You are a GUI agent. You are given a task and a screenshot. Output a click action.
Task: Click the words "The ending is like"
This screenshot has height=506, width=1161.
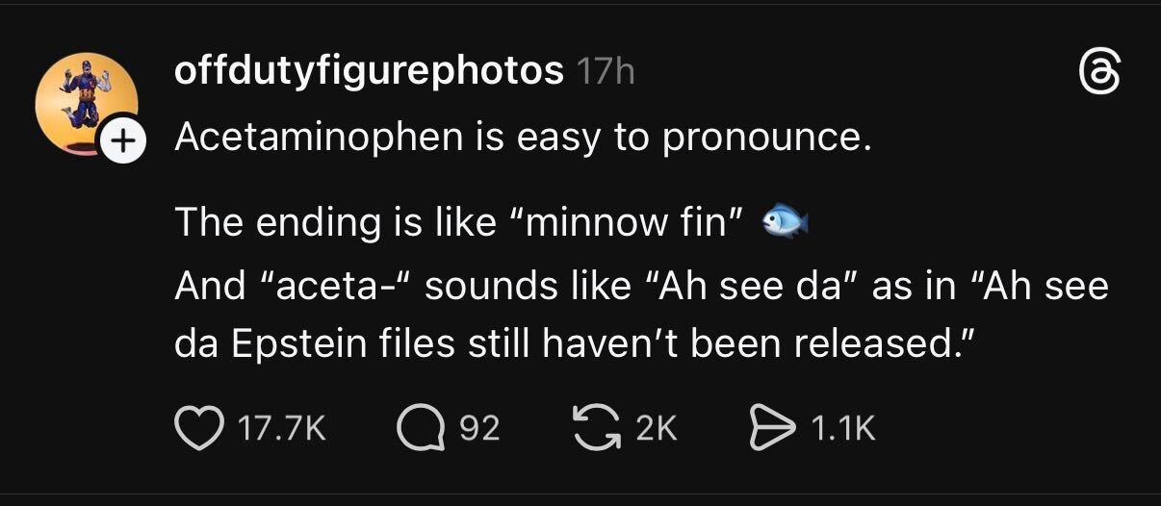click(333, 223)
